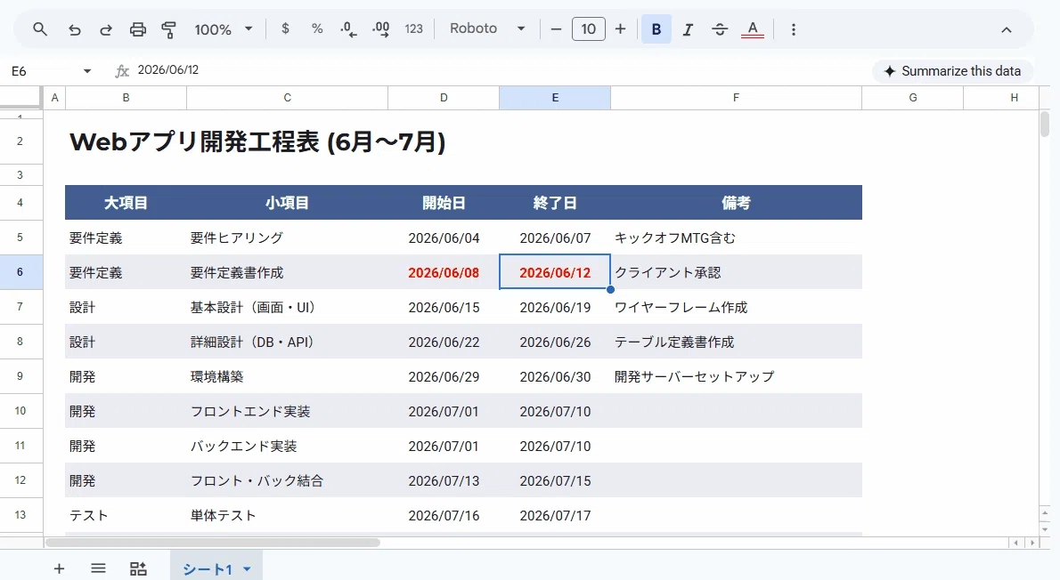The height and width of the screenshot is (580, 1060).
Task: Open the more toolbar options menu
Action: tap(794, 29)
